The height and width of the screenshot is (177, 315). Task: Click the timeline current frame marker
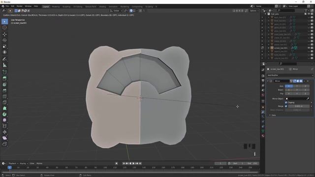click(9, 168)
